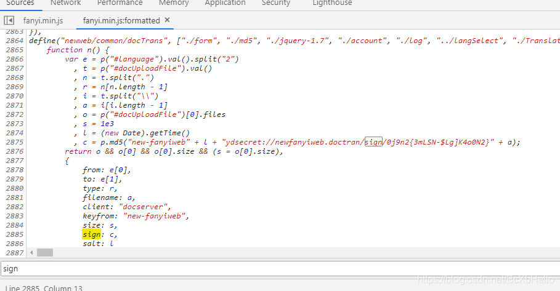Close the fanyi.min.js:formatted tab
The height and width of the screenshot is (291, 560).
167,20
